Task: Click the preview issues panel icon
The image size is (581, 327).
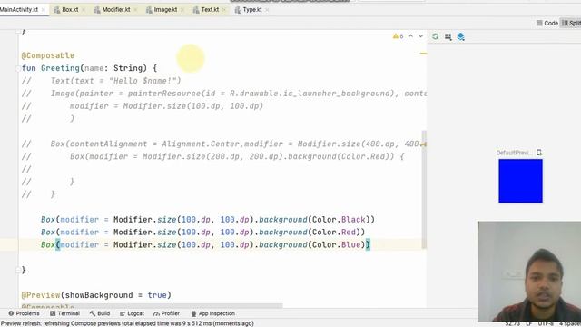Action: (x=448, y=36)
